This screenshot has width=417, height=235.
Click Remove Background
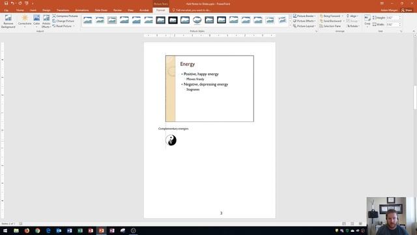[x=8, y=22]
